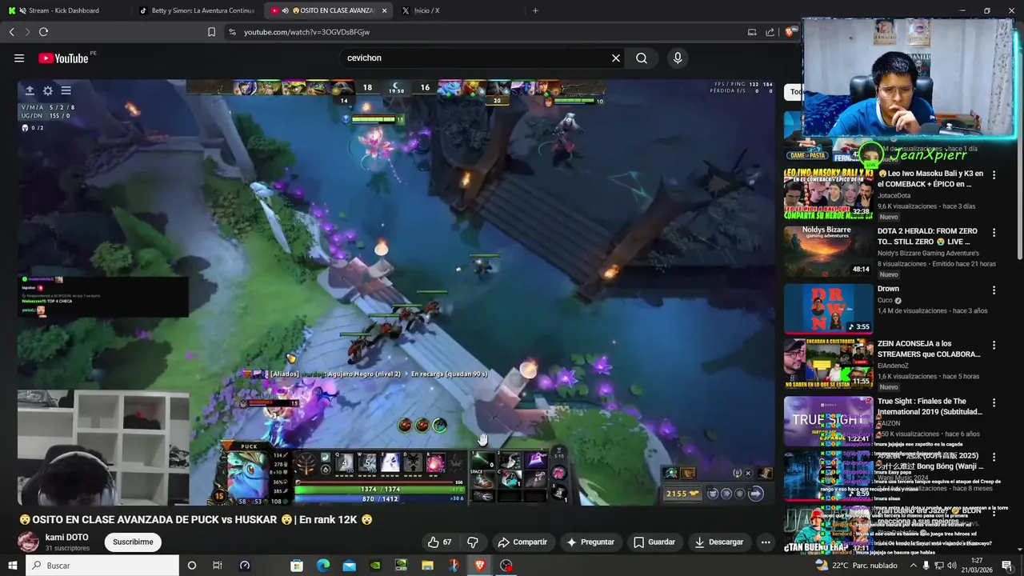Bookmark this page in the address bar

211,32
